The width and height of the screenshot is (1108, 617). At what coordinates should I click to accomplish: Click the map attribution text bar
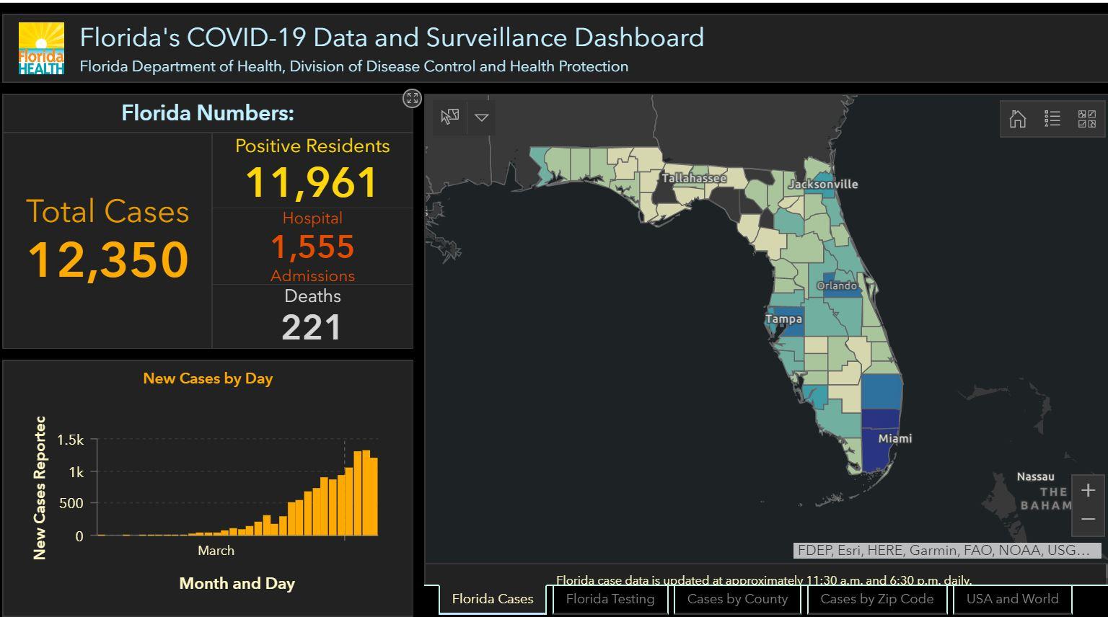tap(947, 551)
